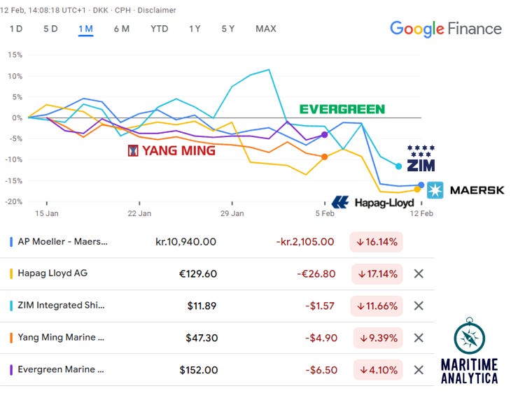Select the 1 M range tab
The image size is (525, 400).
pyautogui.click(x=85, y=29)
